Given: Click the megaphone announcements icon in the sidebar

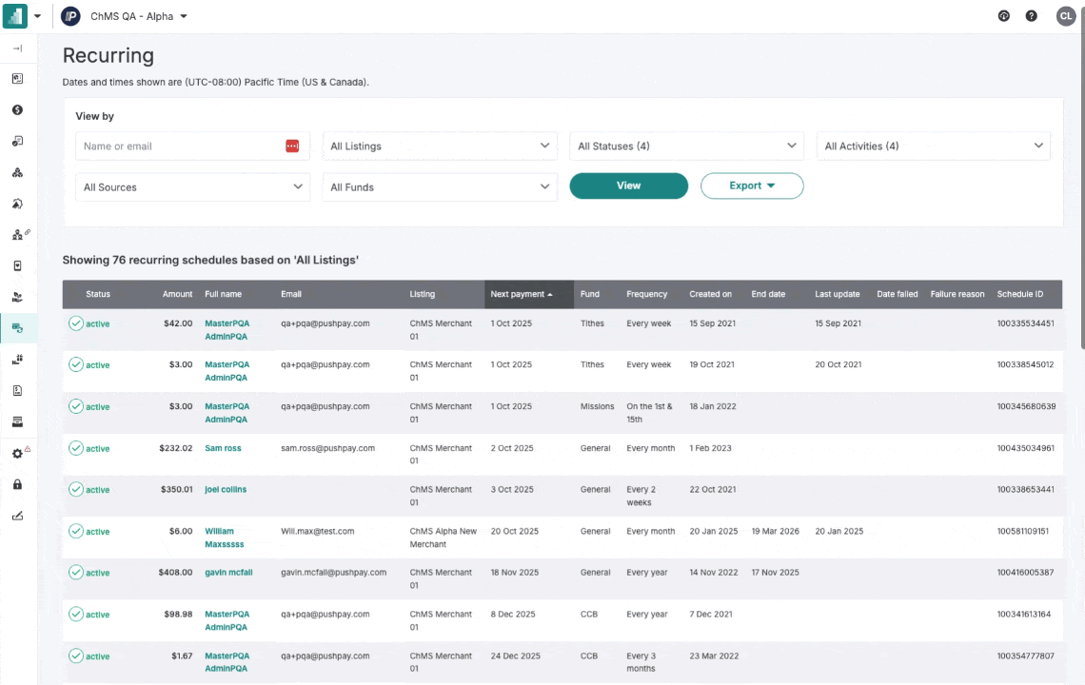Looking at the screenshot, I should [x=17, y=204].
